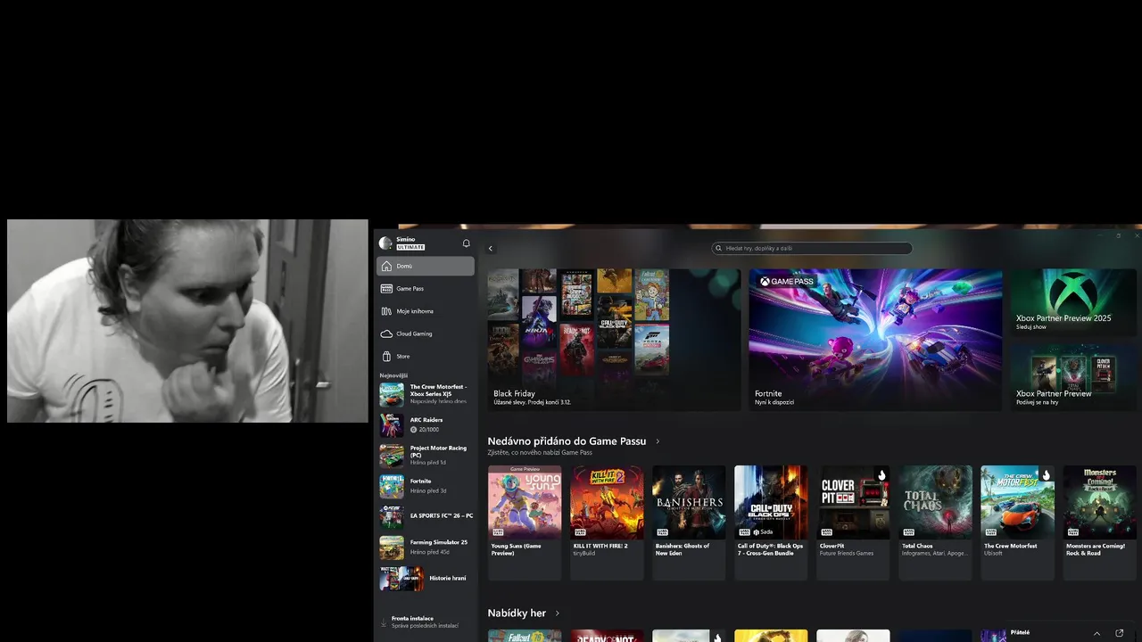
Task: Open The Crew Motorfest Ubisoft game card
Action: click(1017, 523)
